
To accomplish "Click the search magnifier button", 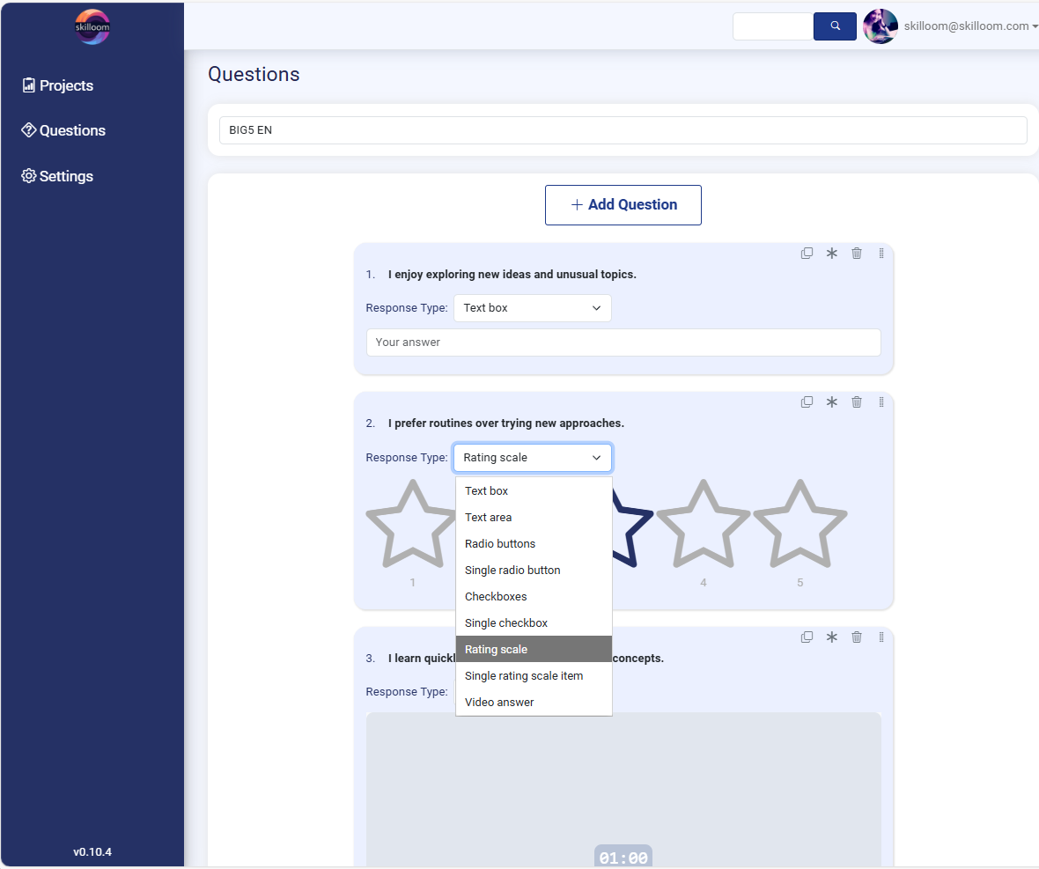I will point(835,26).
